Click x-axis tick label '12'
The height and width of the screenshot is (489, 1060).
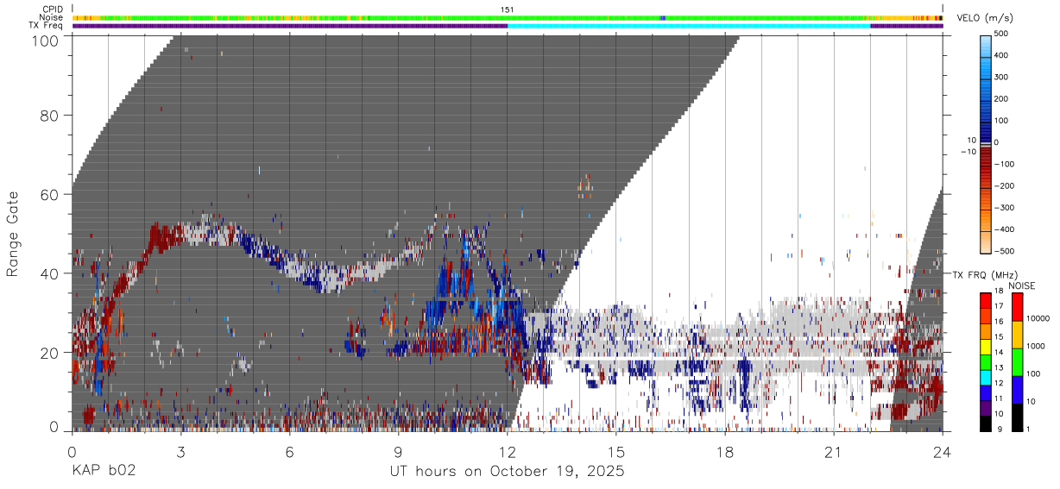coord(508,452)
